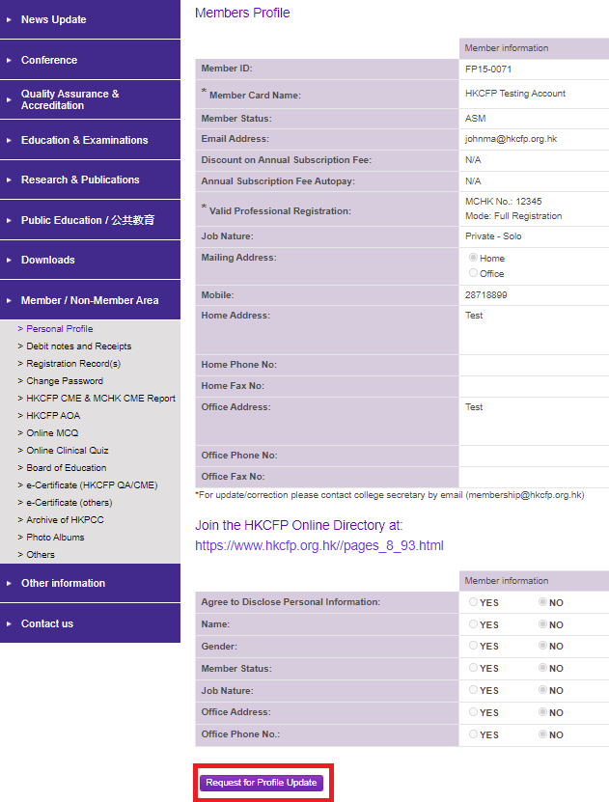The image size is (609, 802).
Task: Click the Member ID value FP15-0071
Action: [488, 69]
